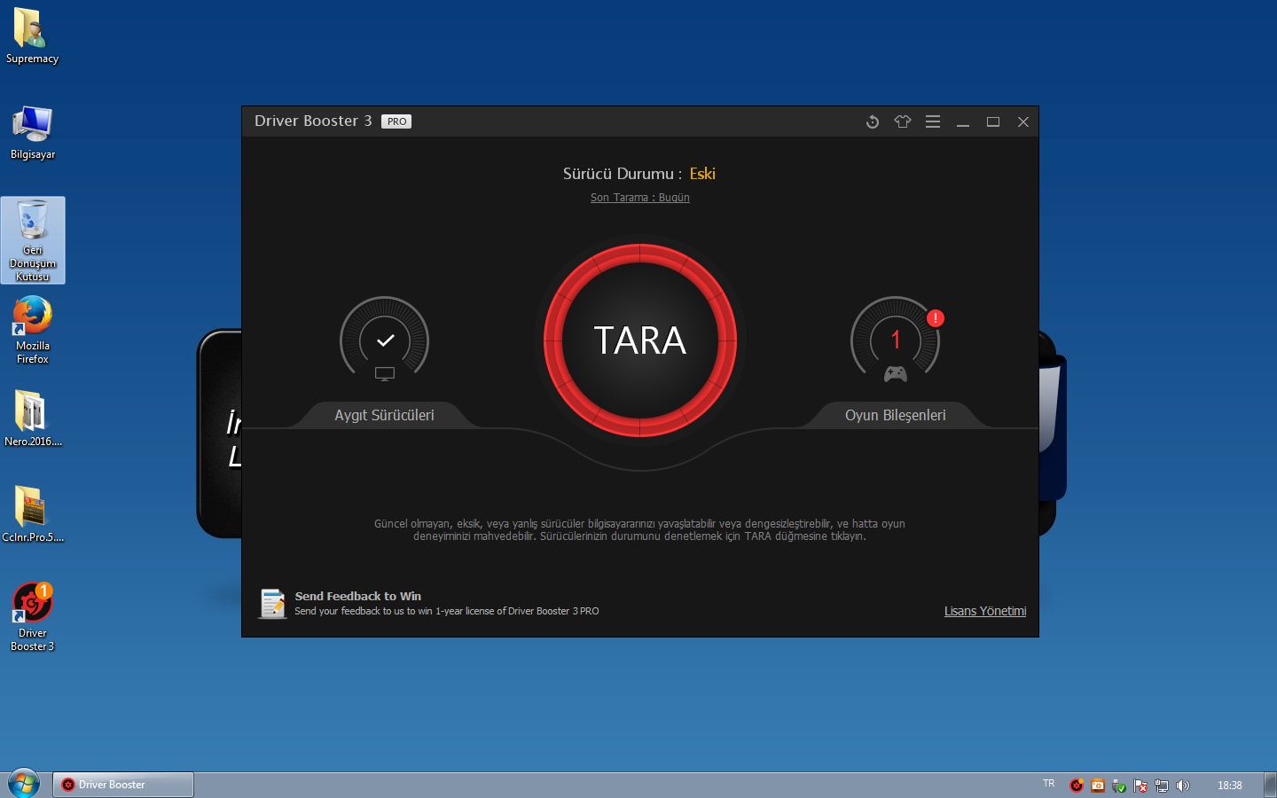Viewport: 1277px width, 798px height.
Task: Open the hamburger options menu in Driver Booster
Action: [933, 121]
